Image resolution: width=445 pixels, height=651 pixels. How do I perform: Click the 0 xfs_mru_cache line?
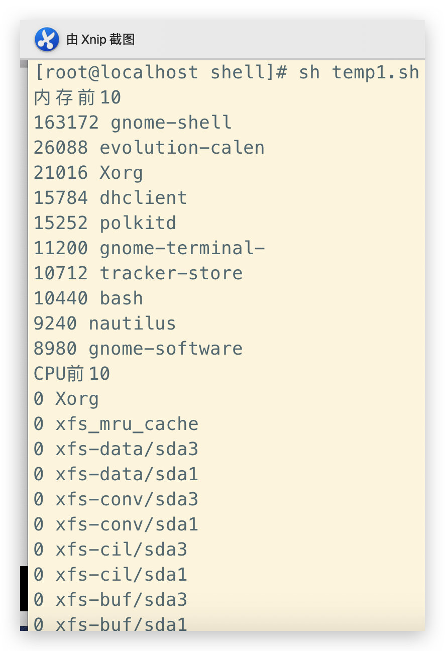click(x=116, y=424)
